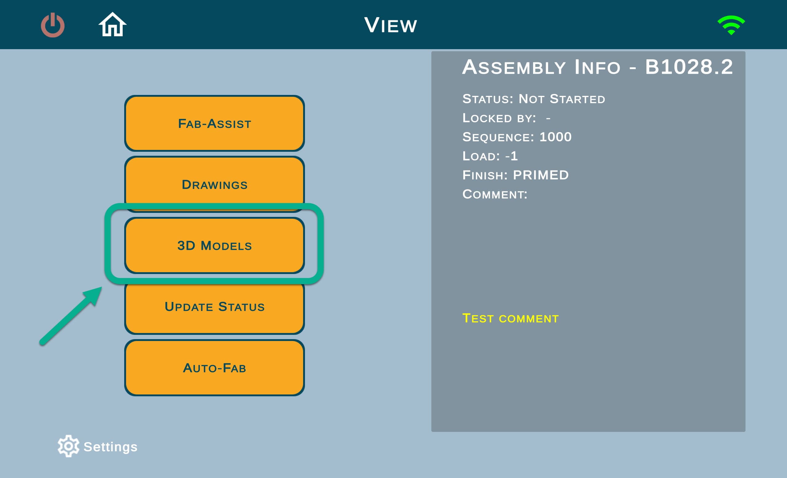Click the Sequence: 1000 line
The width and height of the screenshot is (787, 478).
(517, 137)
